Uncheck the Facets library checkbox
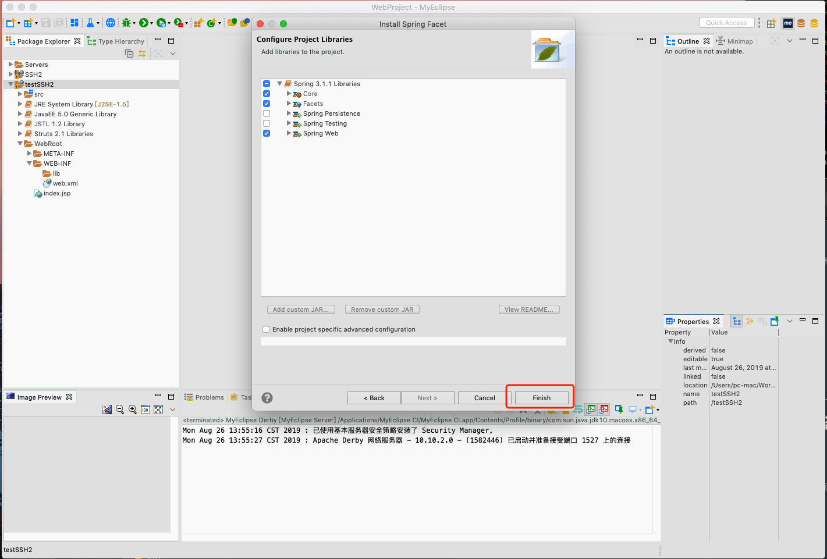Viewport: 827px width, 559px height. [x=267, y=104]
